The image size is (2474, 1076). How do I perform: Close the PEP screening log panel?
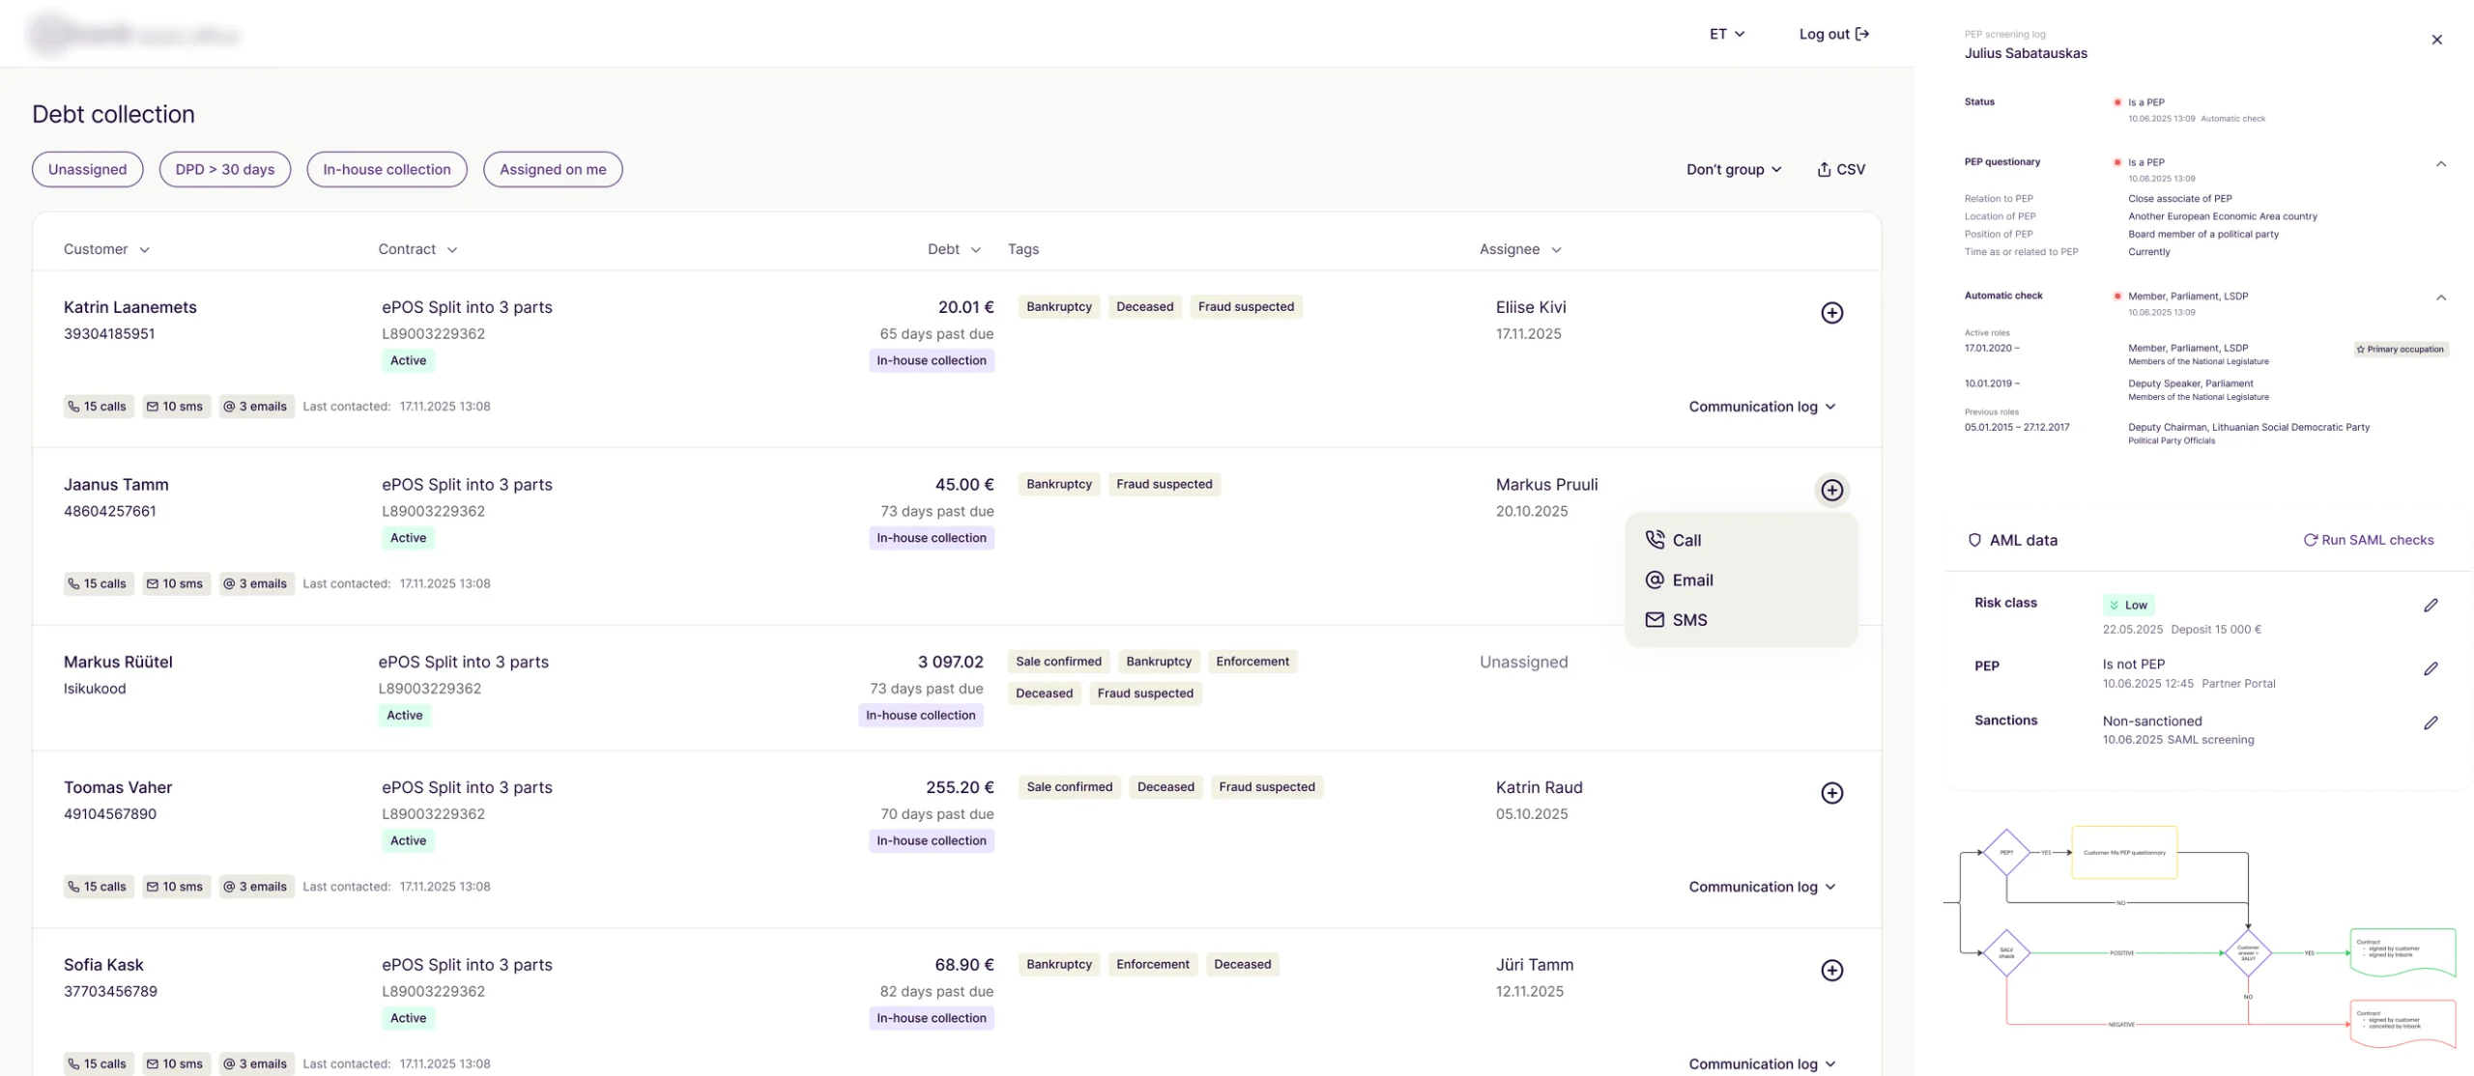2436,40
